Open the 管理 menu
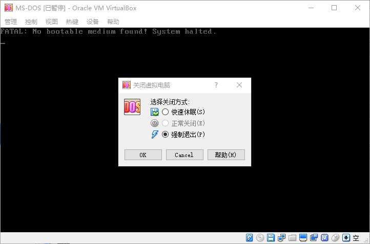This screenshot has height=244, width=370. click(x=11, y=22)
